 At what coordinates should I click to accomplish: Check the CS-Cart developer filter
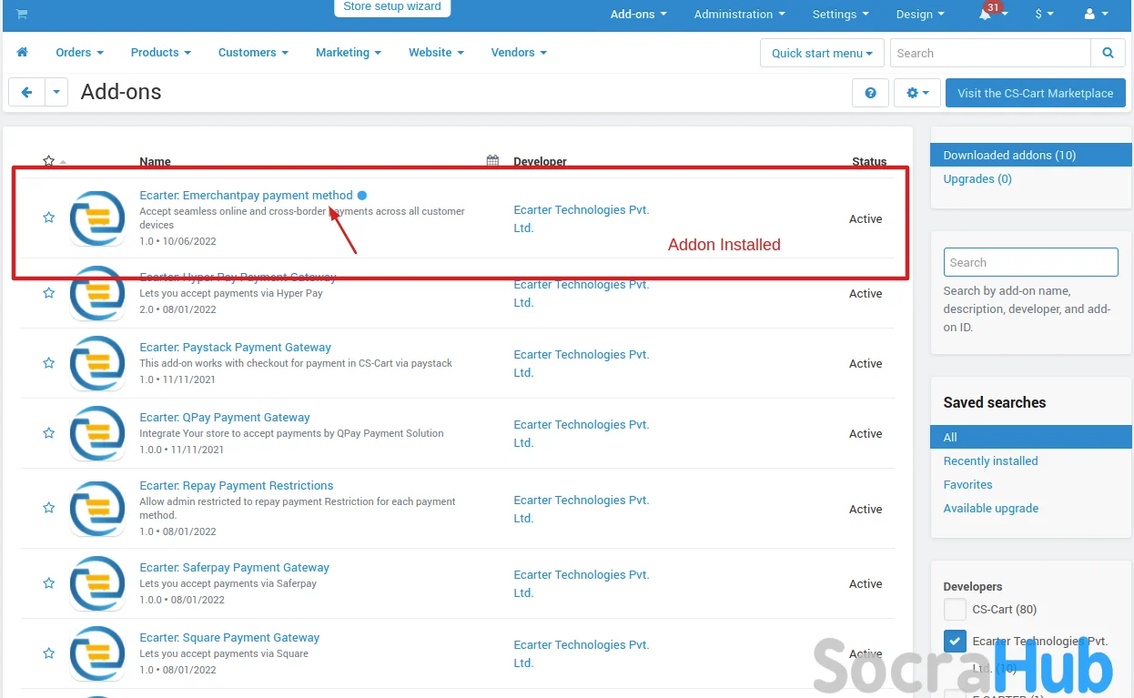pyautogui.click(x=955, y=610)
